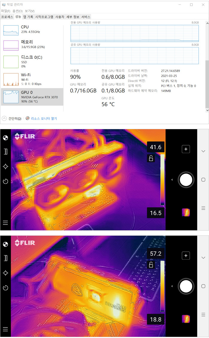Tap the down chevron navigation icon beside 41.6 view
The height and width of the screenshot is (338, 209).
click(x=203, y=151)
